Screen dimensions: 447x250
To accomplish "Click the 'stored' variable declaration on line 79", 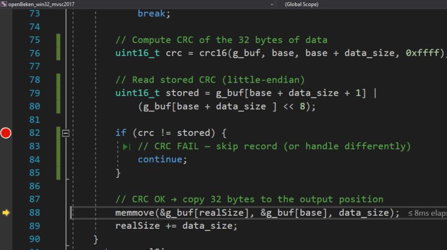I will click(x=183, y=93).
